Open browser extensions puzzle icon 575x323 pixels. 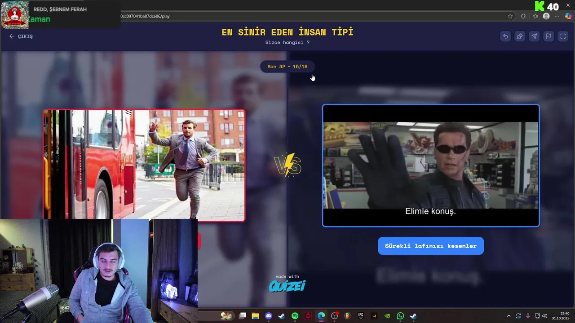[523, 16]
